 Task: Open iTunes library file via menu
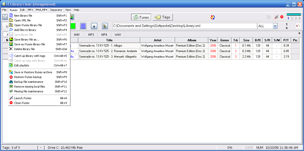point(39,25)
